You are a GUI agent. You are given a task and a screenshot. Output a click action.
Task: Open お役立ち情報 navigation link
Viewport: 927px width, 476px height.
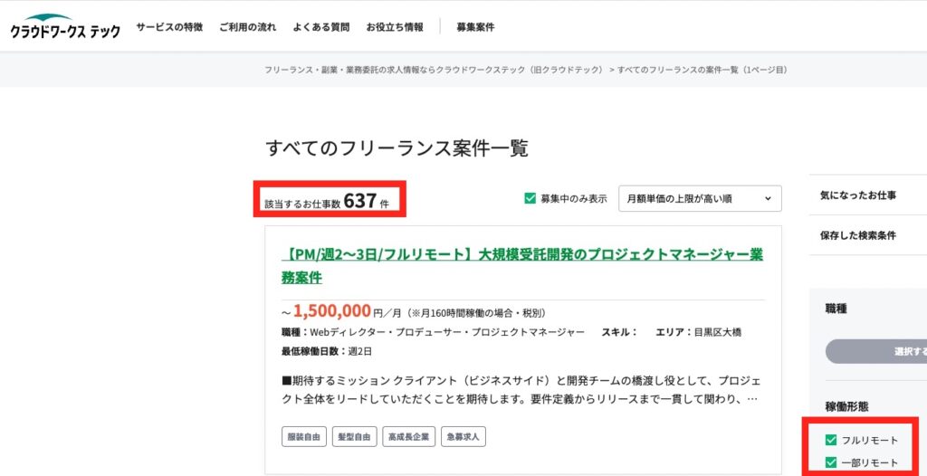point(394,27)
